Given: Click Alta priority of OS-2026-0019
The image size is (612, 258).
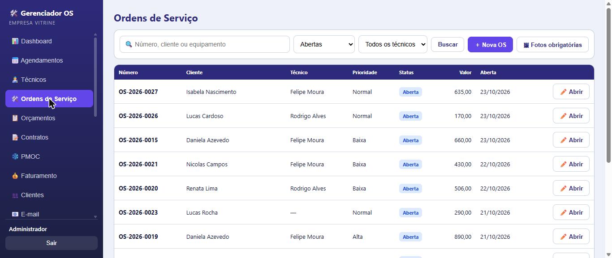Looking at the screenshot, I should 358,237.
